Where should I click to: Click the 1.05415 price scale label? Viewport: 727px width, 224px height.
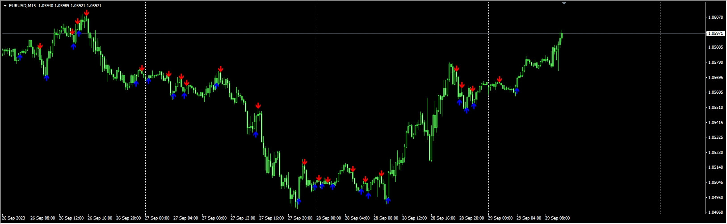click(715, 123)
